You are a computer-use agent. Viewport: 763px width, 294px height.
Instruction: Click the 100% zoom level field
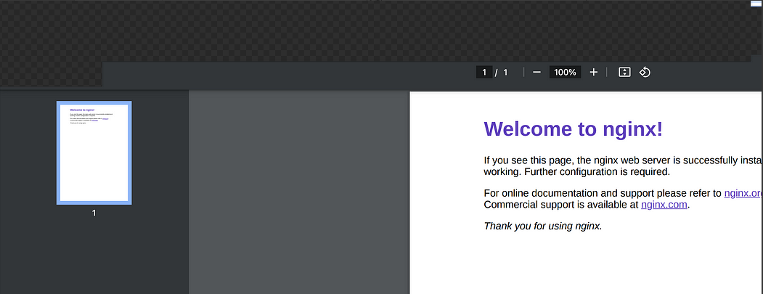coord(565,72)
